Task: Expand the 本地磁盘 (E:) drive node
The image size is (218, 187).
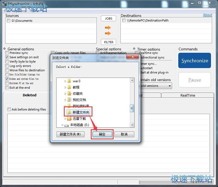Action: coord(63,125)
